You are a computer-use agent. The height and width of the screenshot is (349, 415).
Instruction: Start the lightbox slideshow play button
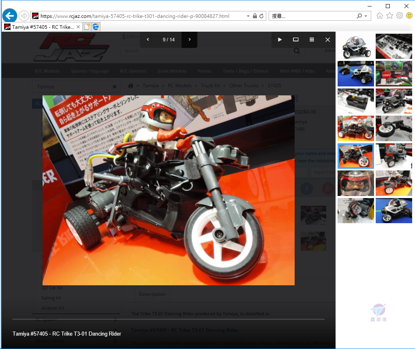tap(280, 39)
